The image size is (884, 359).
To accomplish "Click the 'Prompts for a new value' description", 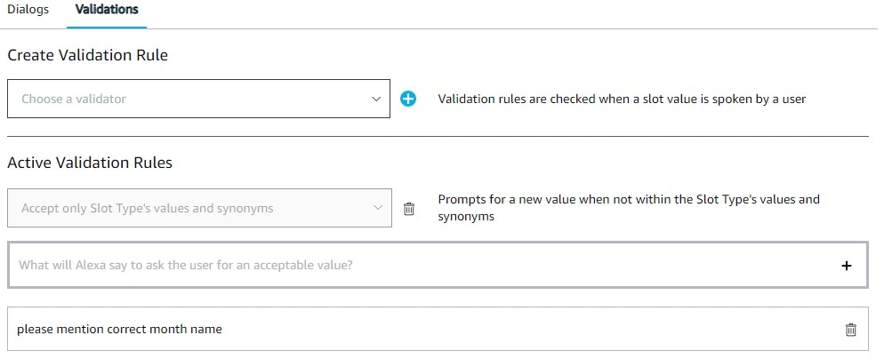I will 629,207.
